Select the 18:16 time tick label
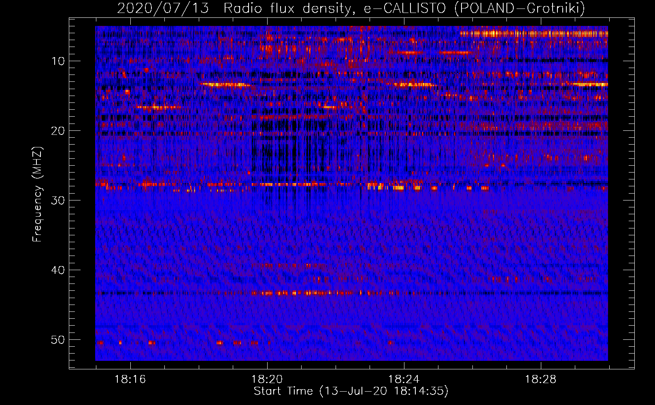 (130, 379)
